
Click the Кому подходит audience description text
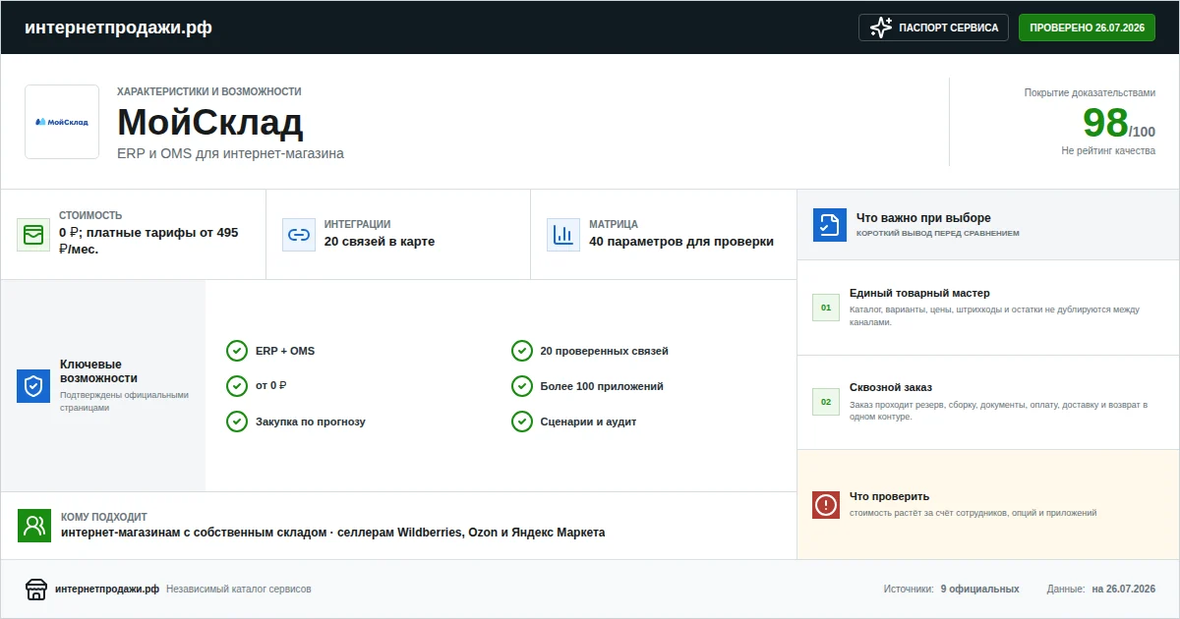tap(333, 533)
